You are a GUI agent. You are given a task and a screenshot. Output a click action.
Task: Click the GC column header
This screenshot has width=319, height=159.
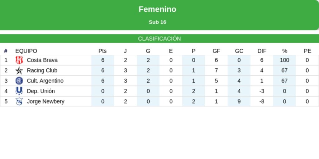click(239, 51)
